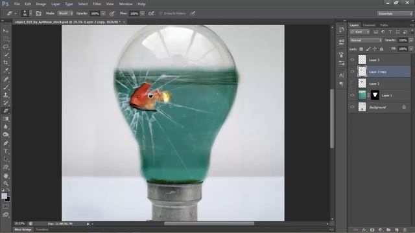Select the Zoom tool

click(6, 183)
